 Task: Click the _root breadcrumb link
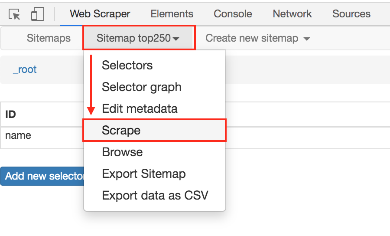click(25, 70)
